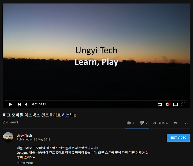Skip to the next video

20,104
